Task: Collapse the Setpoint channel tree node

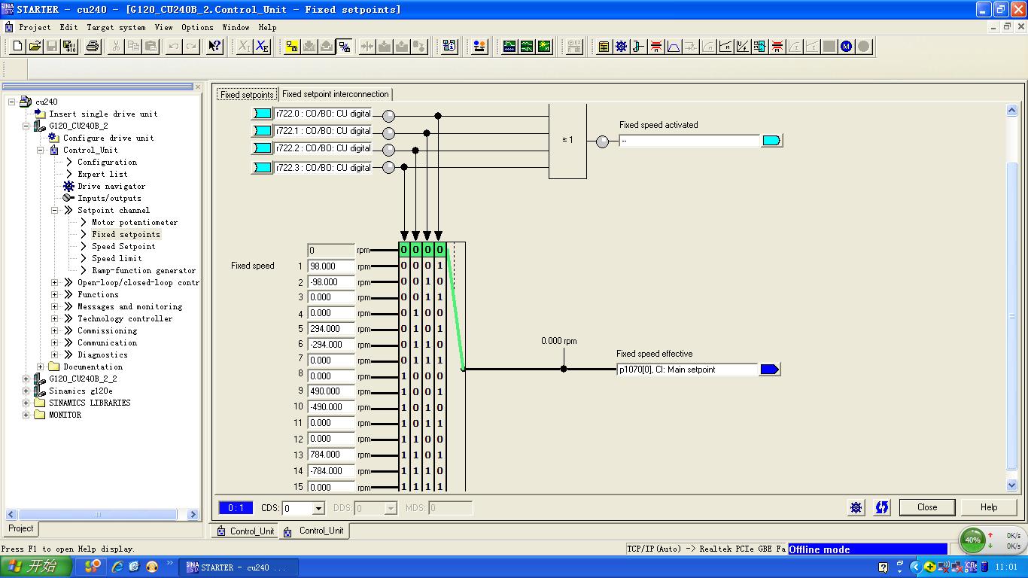Action: click(x=55, y=210)
